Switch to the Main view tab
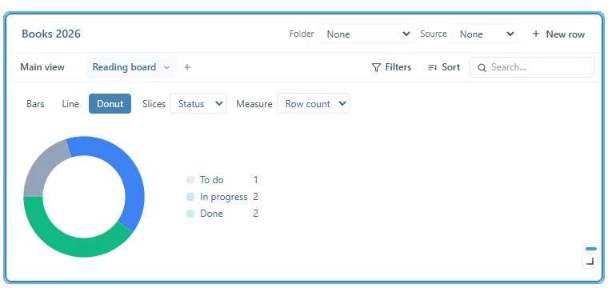 42,67
